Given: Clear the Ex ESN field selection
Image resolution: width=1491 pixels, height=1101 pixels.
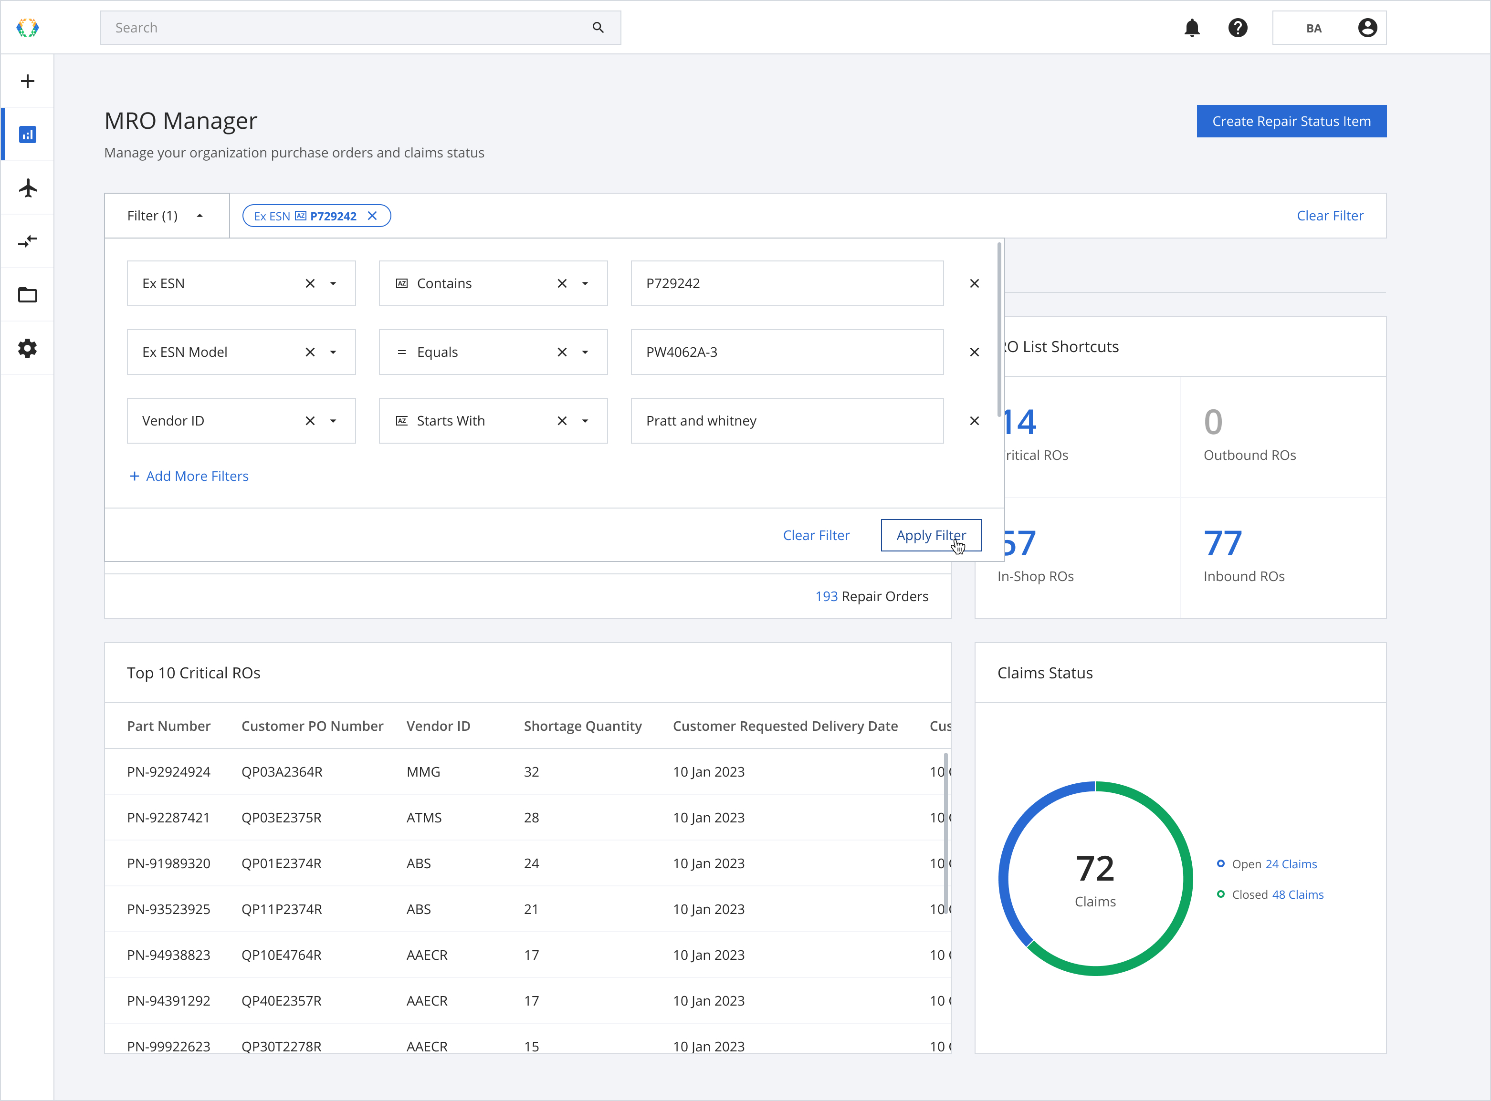Looking at the screenshot, I should [310, 283].
